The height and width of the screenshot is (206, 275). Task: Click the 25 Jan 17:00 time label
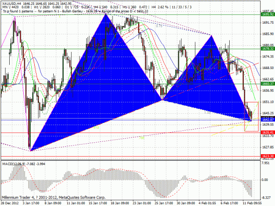[x=164, y=203]
